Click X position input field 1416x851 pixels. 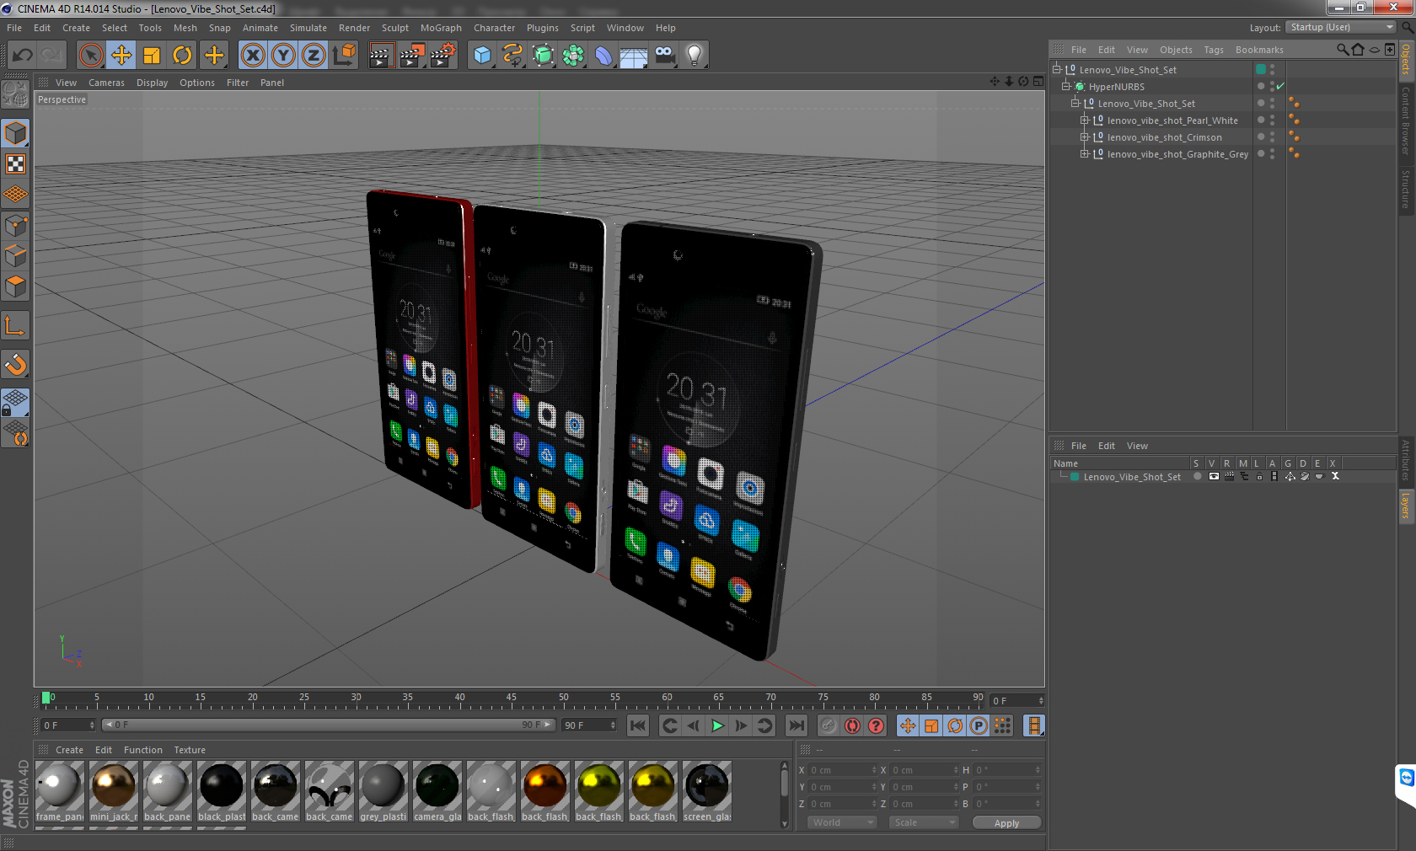(x=842, y=770)
